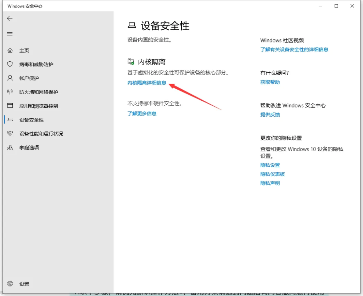The height and width of the screenshot is (296, 363).
Task: Open 主页 in the sidebar
Action: click(x=24, y=50)
